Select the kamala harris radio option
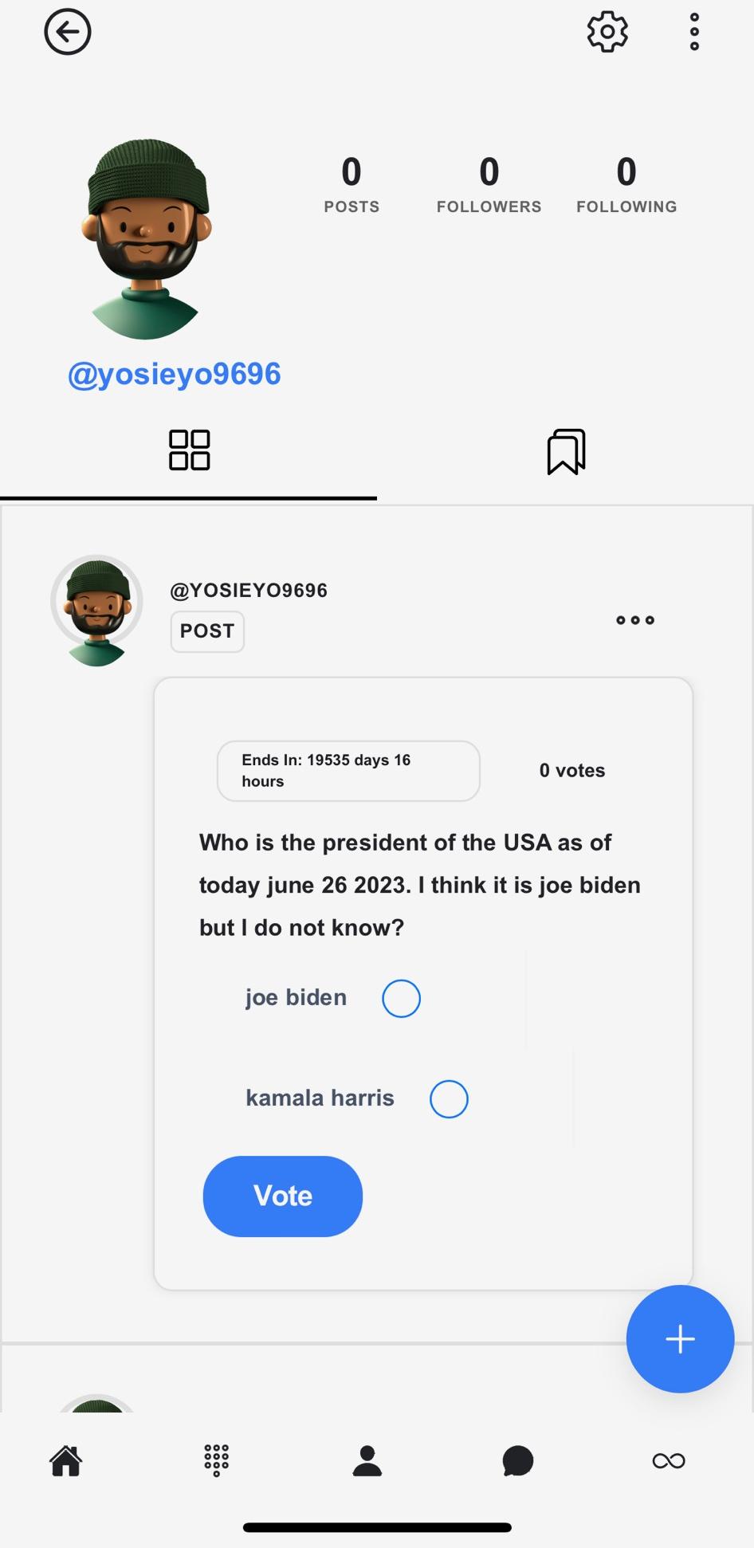 click(449, 1098)
